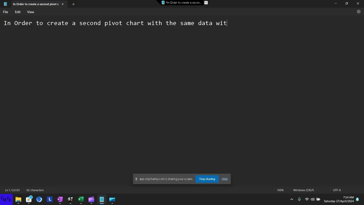Open the clock and date calendar

click(339, 199)
